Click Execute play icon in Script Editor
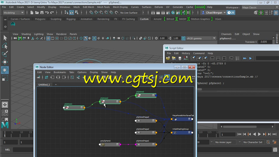The width and height of the screenshot is (279, 157). pyautogui.click(x=250, y=58)
